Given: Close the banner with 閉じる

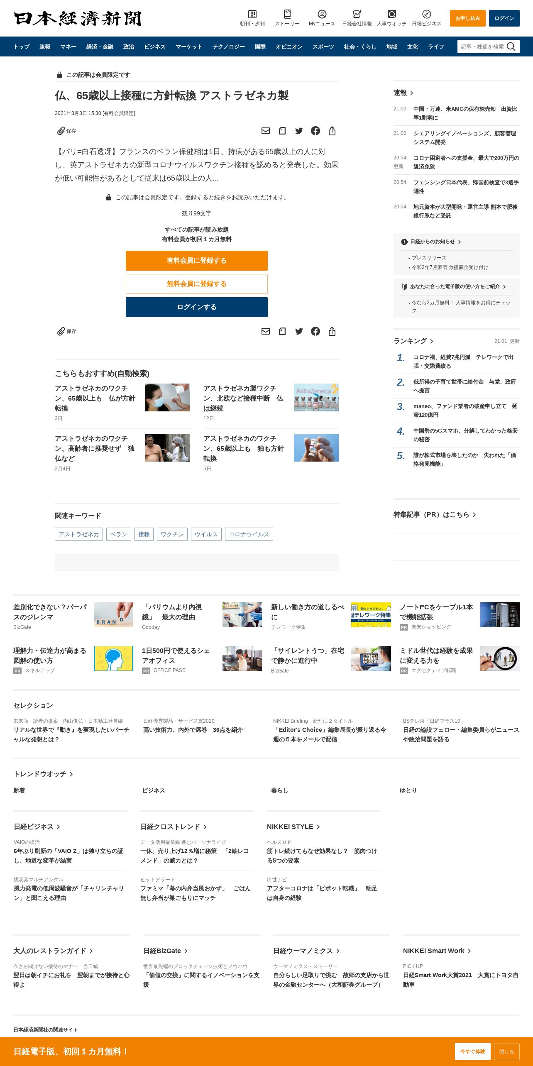Looking at the screenshot, I should click(507, 1051).
